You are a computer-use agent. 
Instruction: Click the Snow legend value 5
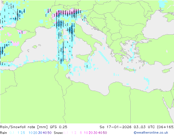click(x=81, y=133)
